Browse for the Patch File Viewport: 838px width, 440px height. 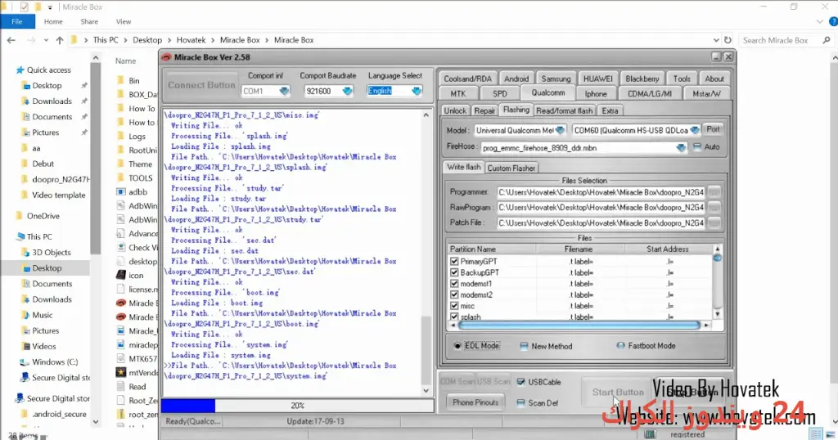[714, 222]
